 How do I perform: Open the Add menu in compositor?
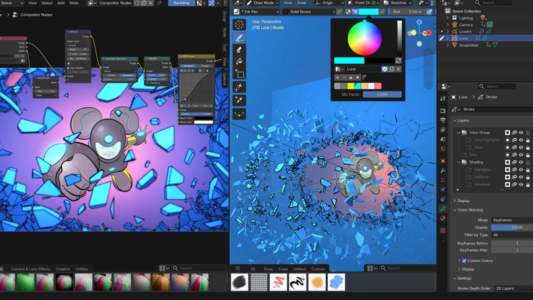(61, 3)
